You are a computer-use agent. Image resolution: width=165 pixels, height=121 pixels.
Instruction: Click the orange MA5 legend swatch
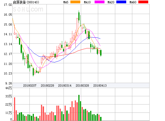[75, 2]
